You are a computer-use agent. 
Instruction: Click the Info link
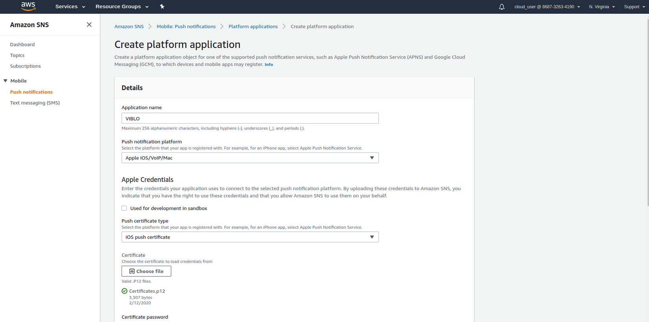tap(269, 65)
